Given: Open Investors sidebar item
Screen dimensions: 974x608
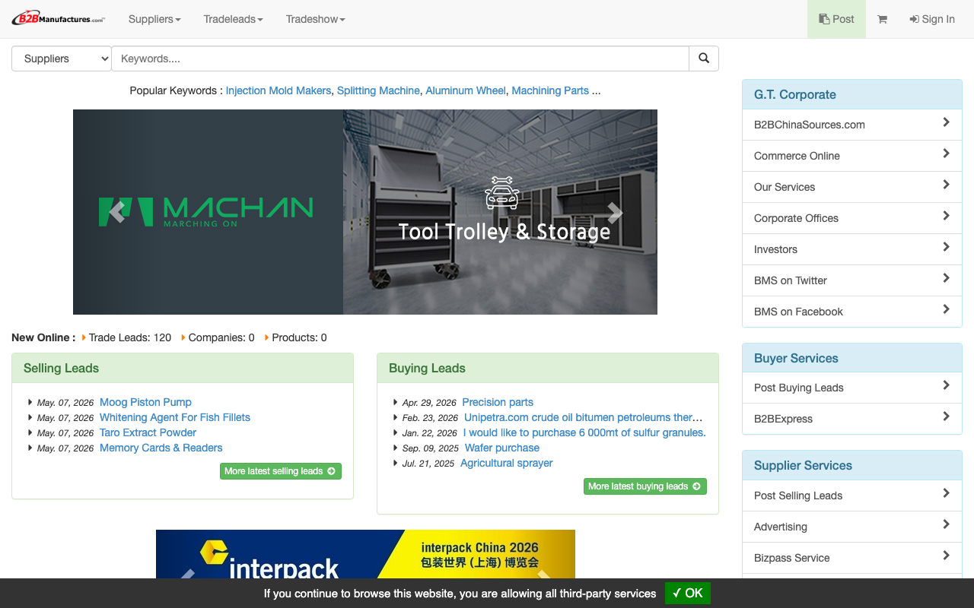Looking at the screenshot, I should [x=852, y=249].
